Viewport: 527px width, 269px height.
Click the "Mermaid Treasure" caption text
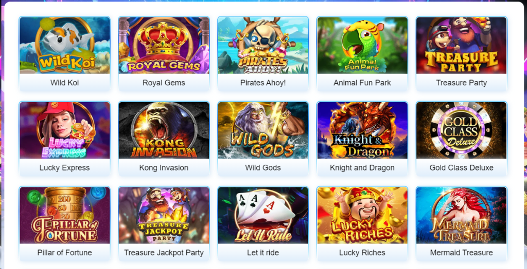click(x=462, y=253)
